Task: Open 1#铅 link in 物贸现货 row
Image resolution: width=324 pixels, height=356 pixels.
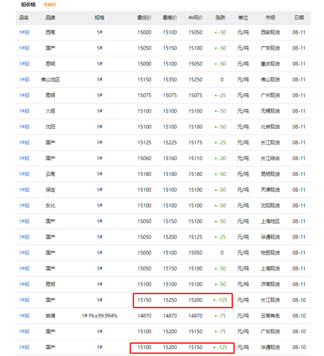Action: [24, 253]
